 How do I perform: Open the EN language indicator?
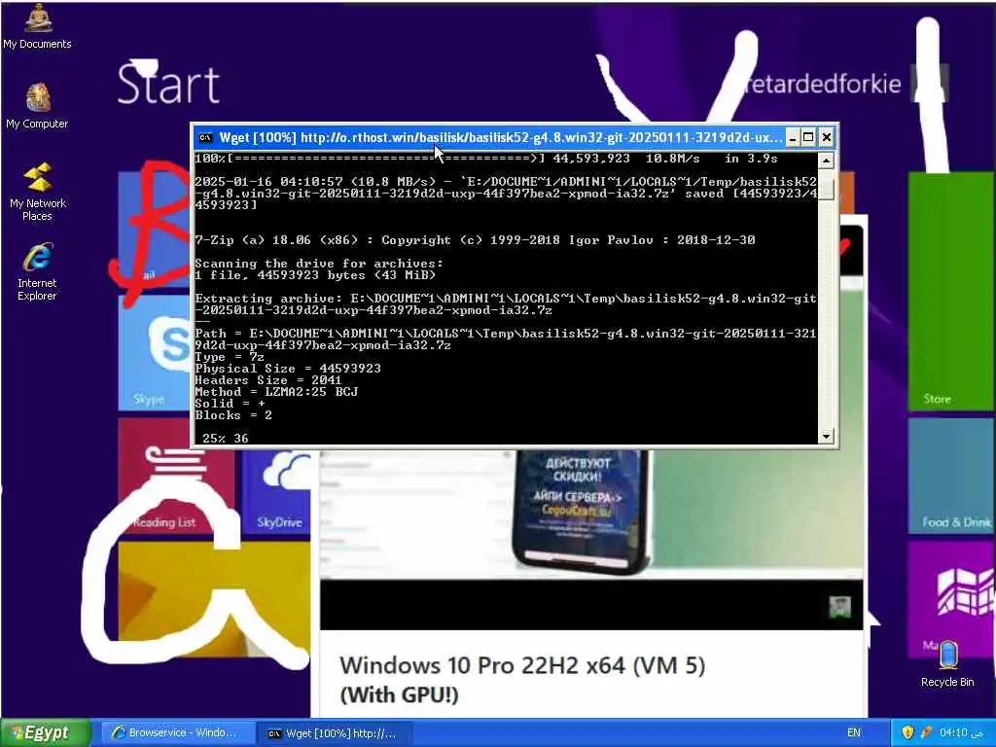click(x=854, y=732)
